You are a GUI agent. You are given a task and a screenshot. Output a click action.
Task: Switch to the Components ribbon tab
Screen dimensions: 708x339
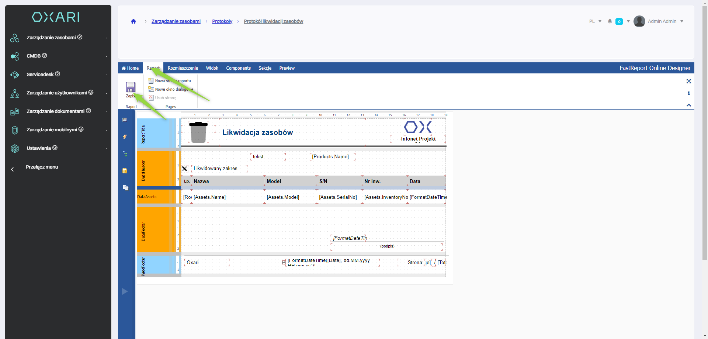[x=238, y=68]
